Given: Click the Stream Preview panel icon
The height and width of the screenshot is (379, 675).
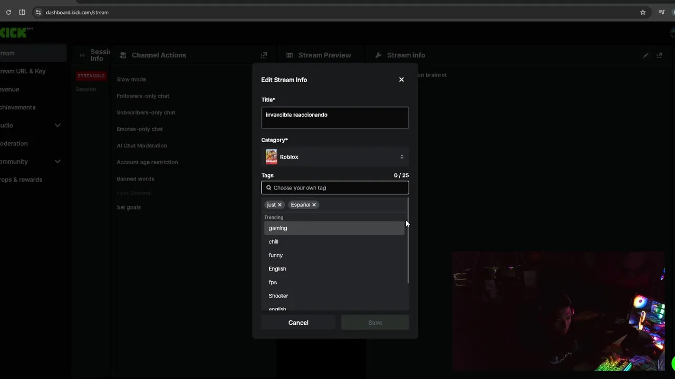Looking at the screenshot, I should (x=290, y=55).
